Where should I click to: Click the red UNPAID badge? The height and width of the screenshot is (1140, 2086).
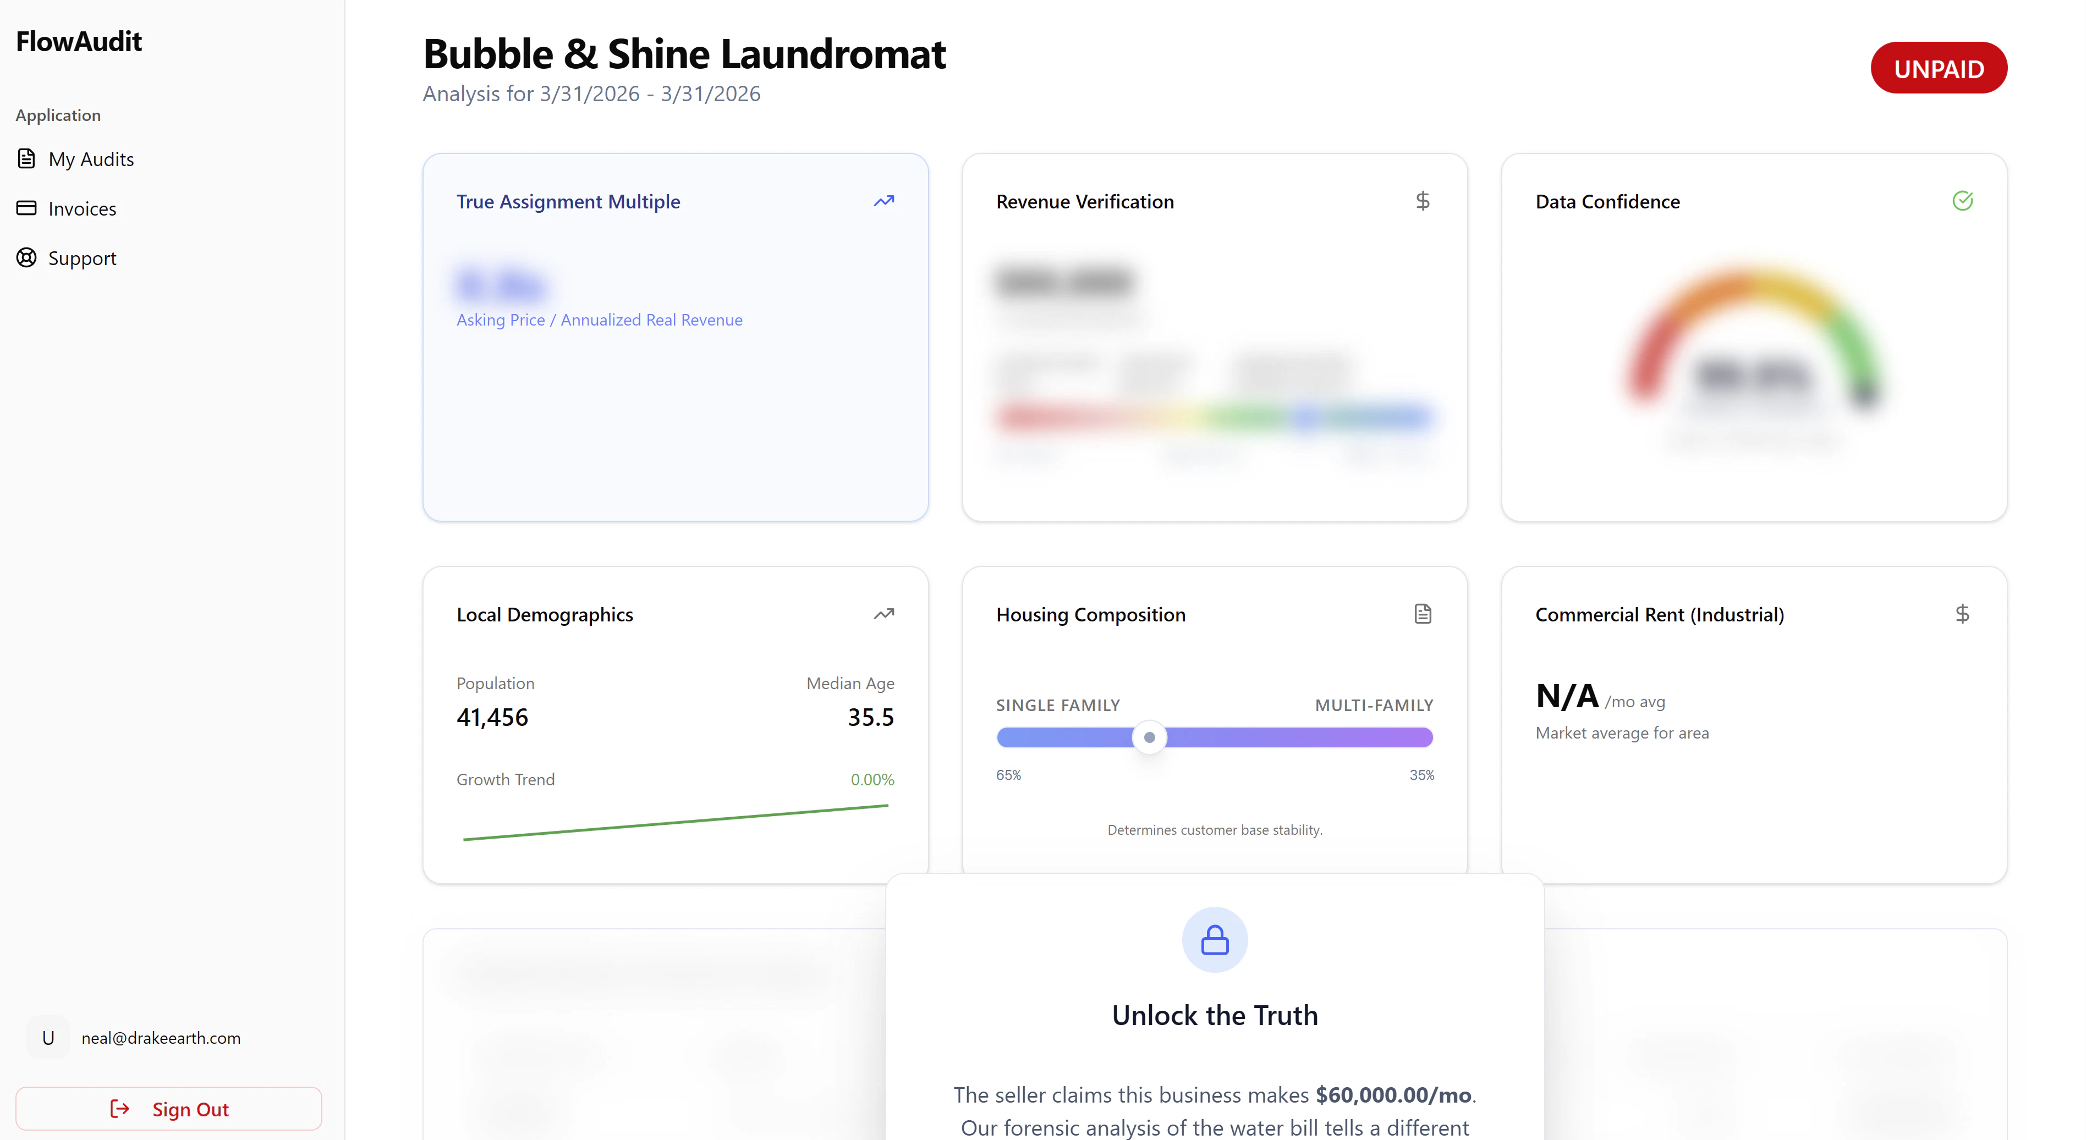coord(1938,69)
